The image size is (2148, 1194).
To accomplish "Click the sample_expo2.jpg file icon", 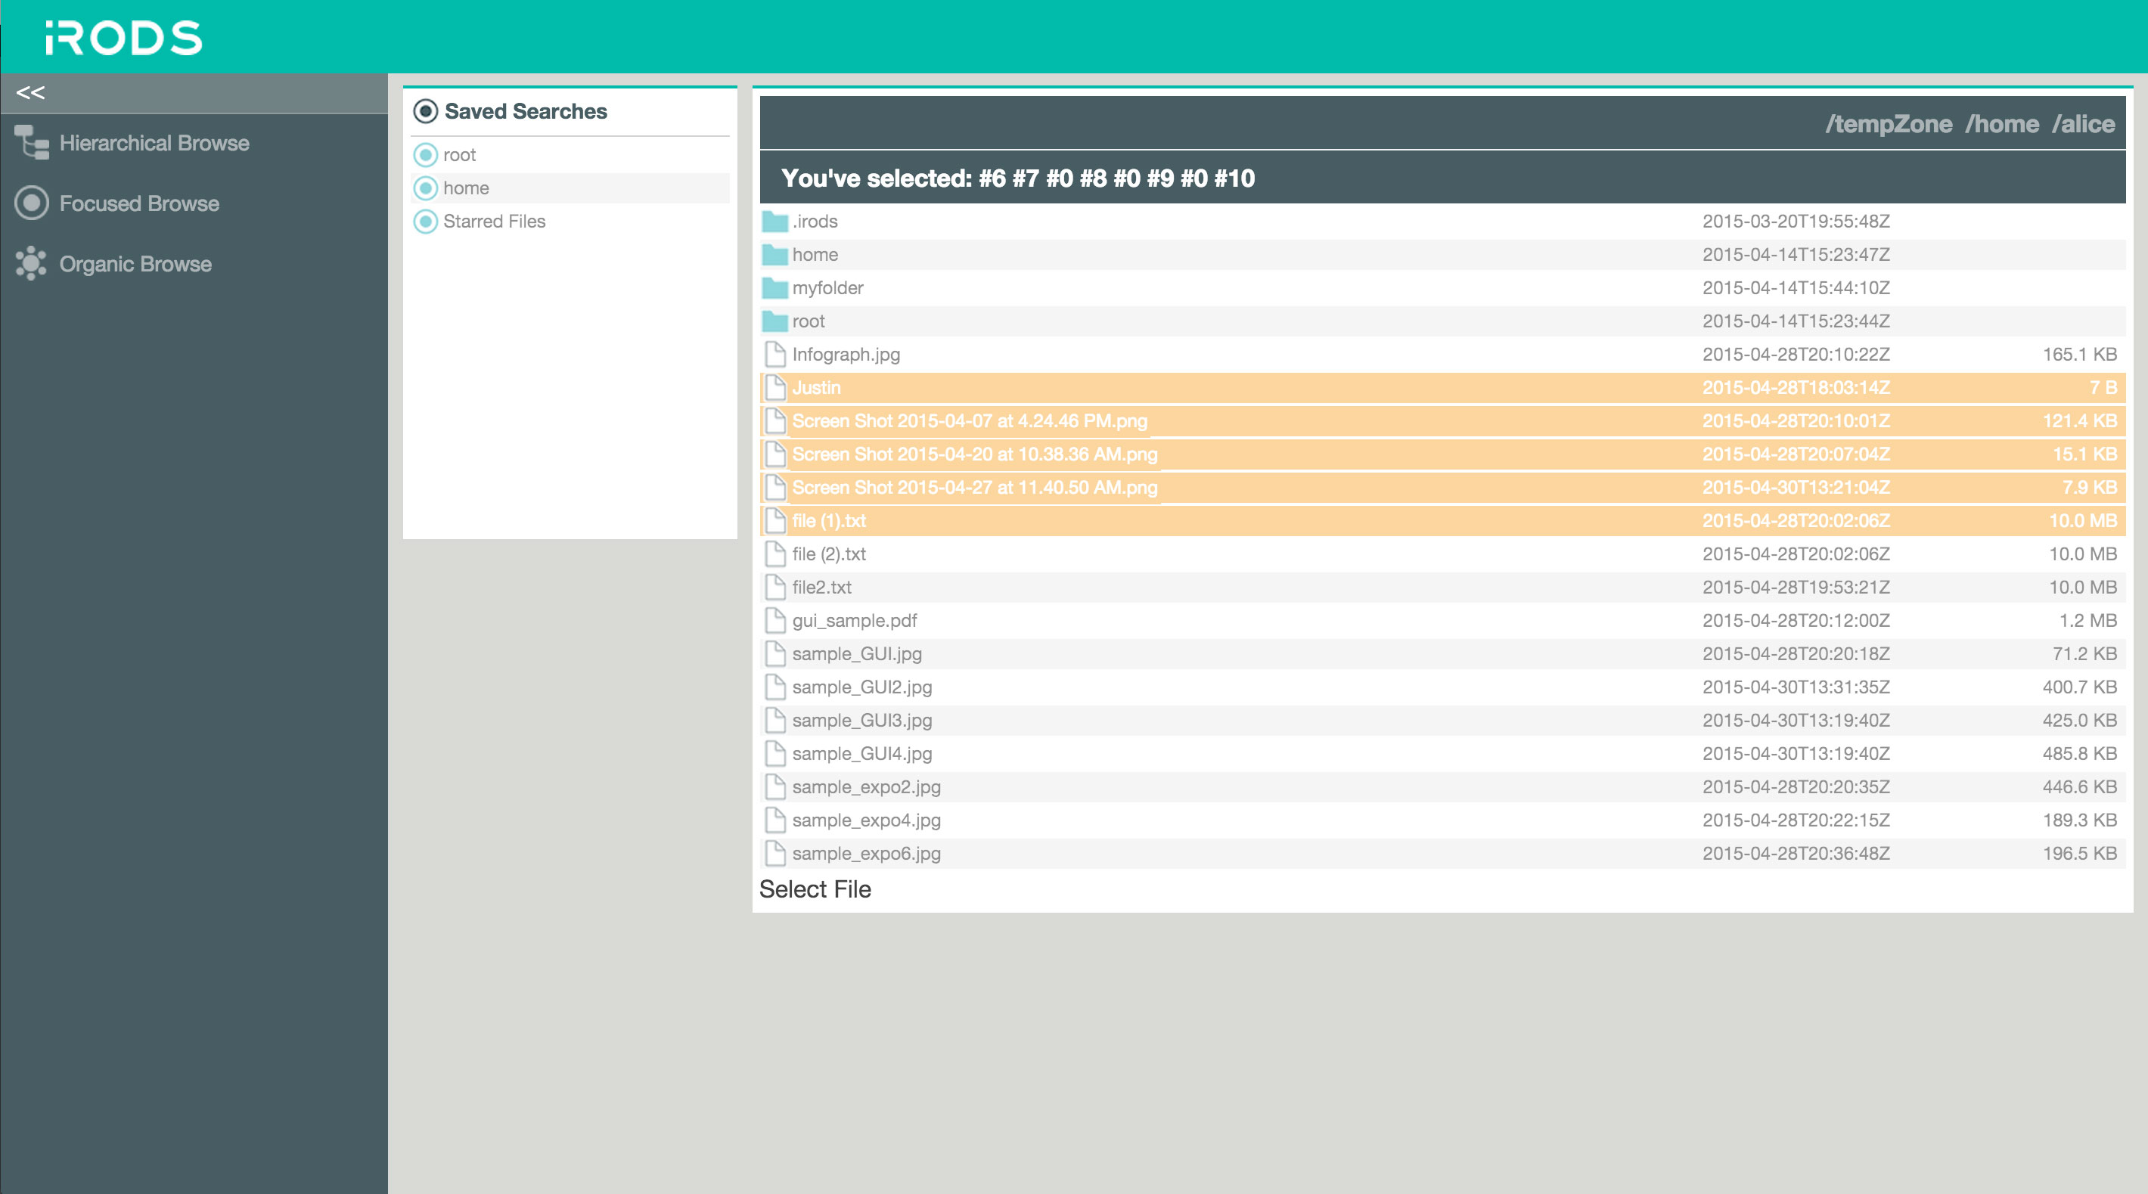I will tap(774, 788).
